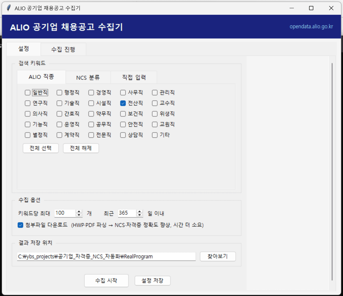The height and width of the screenshot is (296, 343).
Task: Check the 위생직 checkbox
Action: [155, 114]
